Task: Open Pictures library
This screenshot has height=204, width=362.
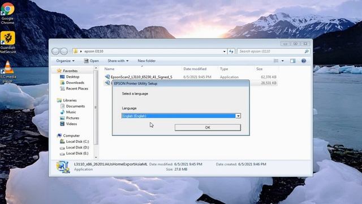Action: (x=72, y=118)
